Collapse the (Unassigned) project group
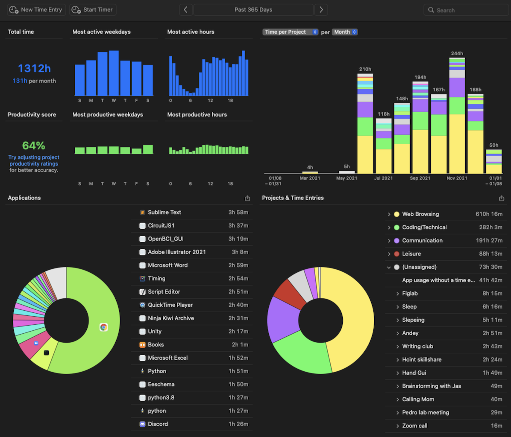The height and width of the screenshot is (437, 511). 389,267
